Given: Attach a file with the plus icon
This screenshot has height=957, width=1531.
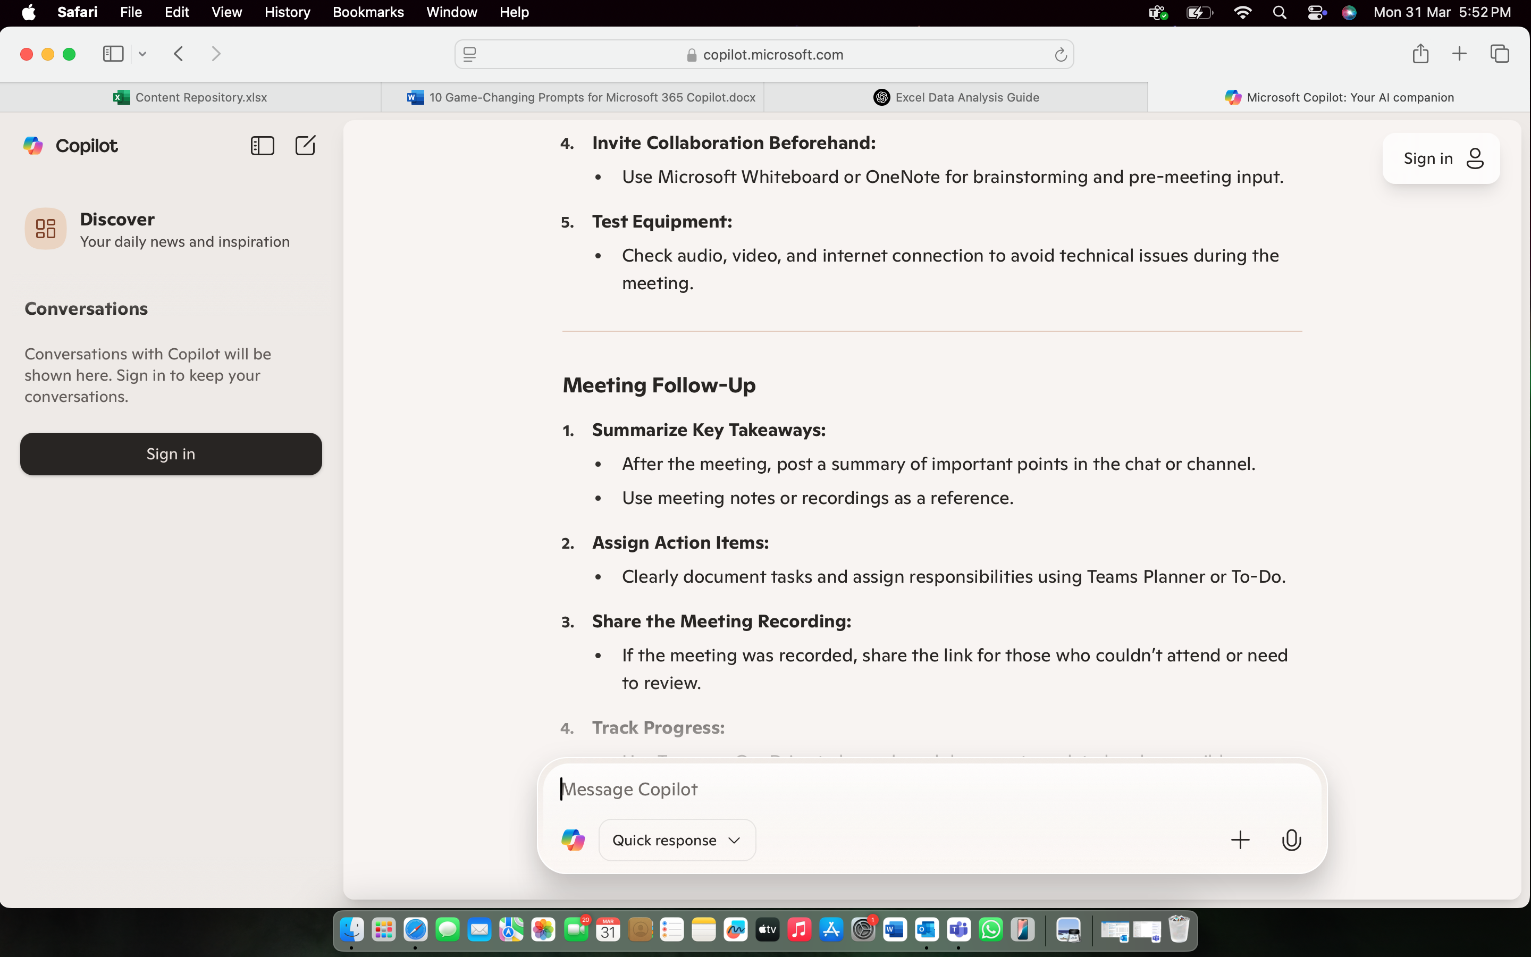Looking at the screenshot, I should click(1240, 840).
